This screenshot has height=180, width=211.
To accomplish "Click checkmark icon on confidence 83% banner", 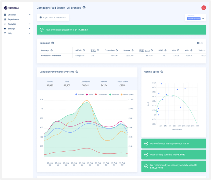I will point(146,144).
